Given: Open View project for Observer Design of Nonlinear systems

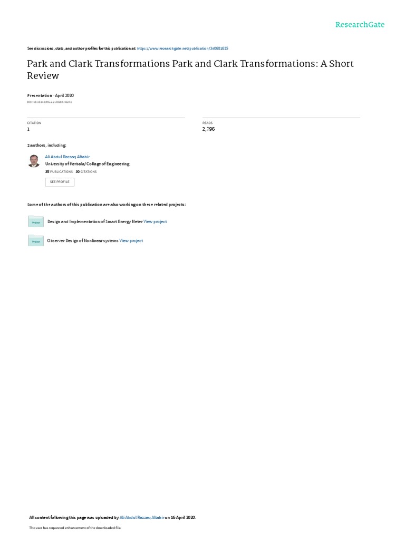Looking at the screenshot, I should [x=131, y=240].
